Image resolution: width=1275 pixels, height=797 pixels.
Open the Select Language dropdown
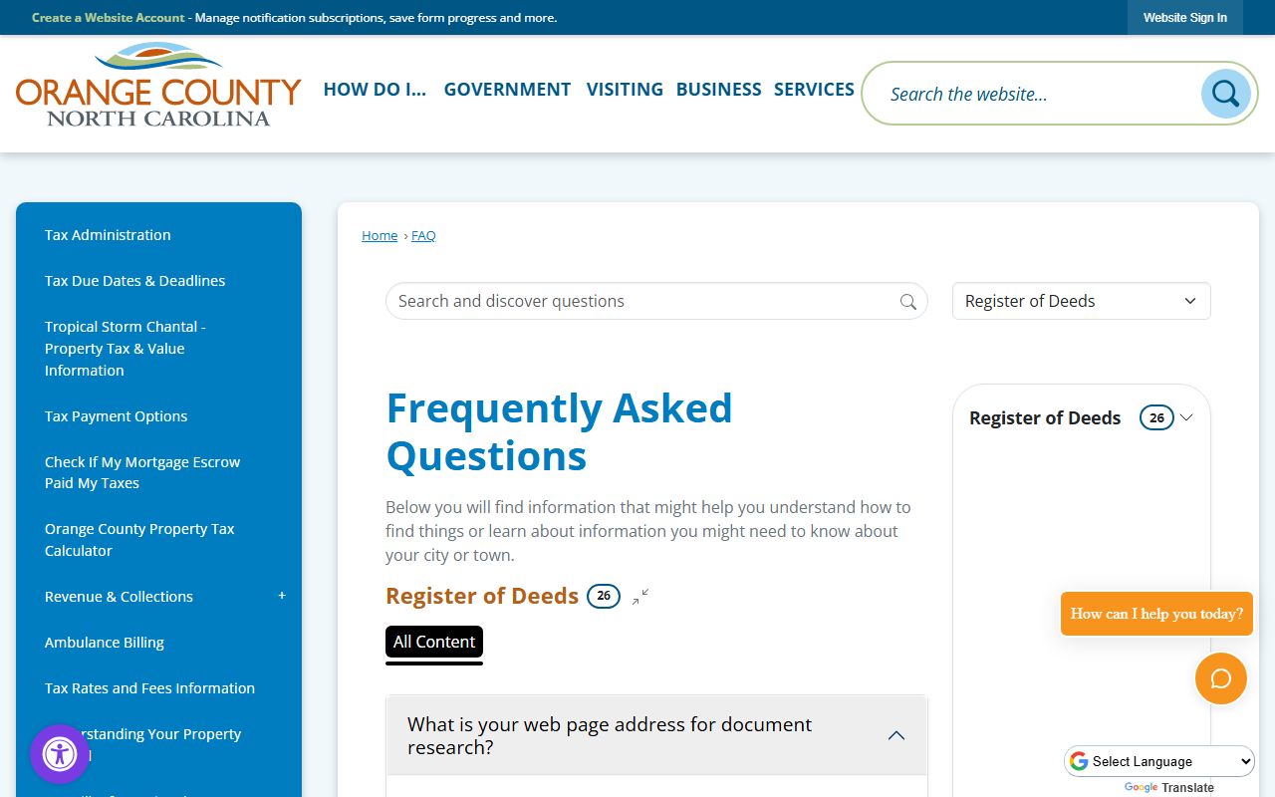coord(1159,761)
